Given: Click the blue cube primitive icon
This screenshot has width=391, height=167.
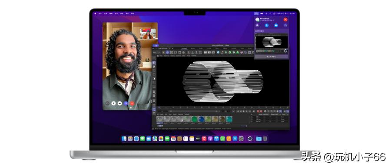Looking at the screenshot, I should [218, 52].
